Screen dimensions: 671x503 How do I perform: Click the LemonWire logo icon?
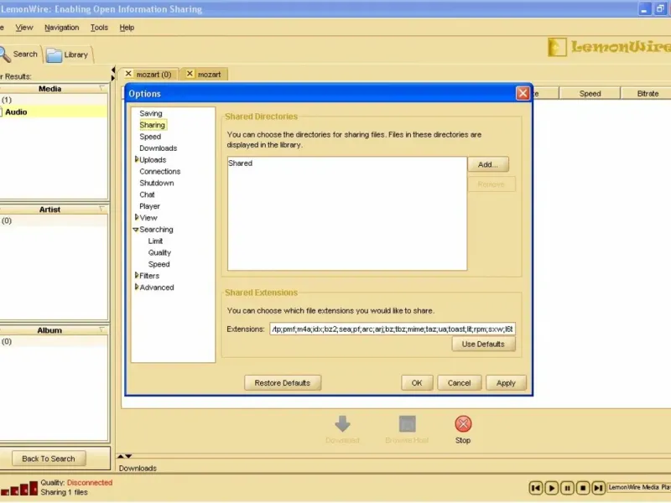pyautogui.click(x=557, y=47)
